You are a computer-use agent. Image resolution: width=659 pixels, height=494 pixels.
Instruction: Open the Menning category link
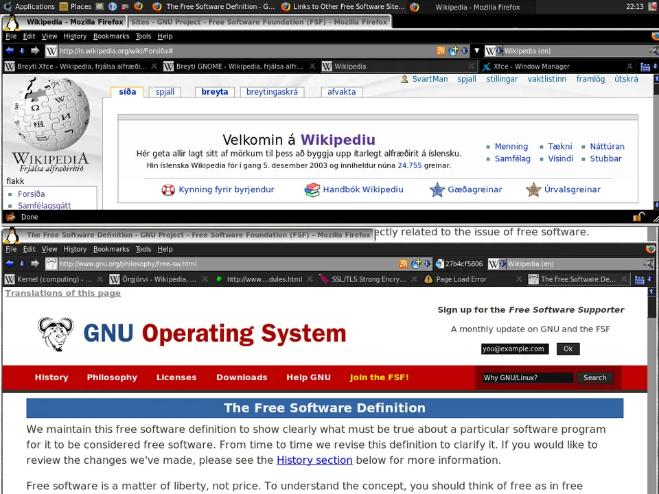click(511, 147)
